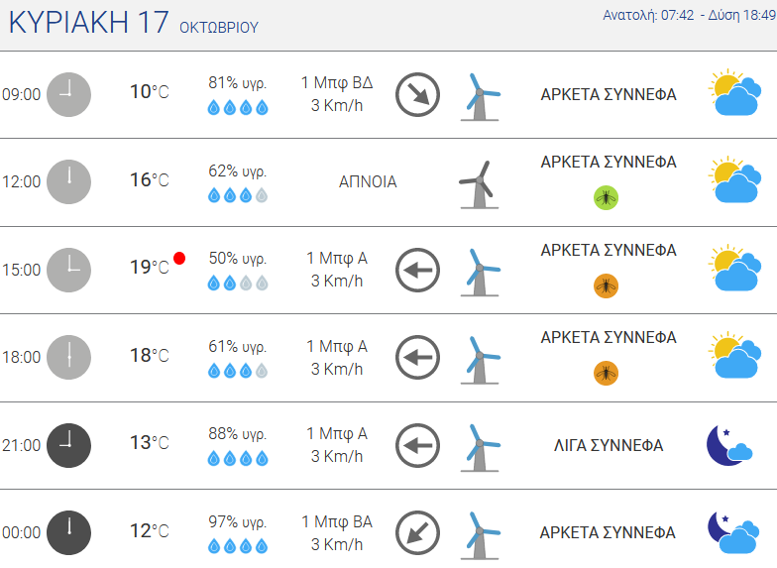Click the ΚΥΡΙΑΚΗ 17 day heading
The image size is (777, 568).
coord(89,22)
